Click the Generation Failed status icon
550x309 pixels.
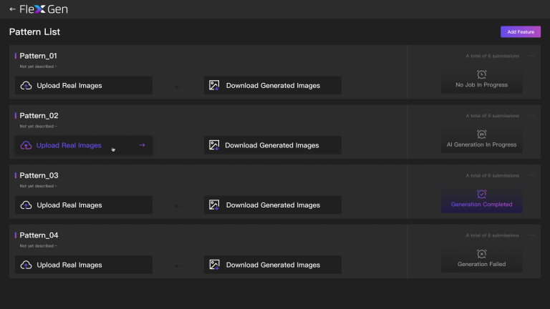[x=481, y=253]
